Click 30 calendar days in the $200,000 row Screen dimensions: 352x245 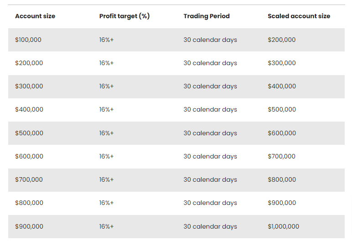(x=210, y=63)
